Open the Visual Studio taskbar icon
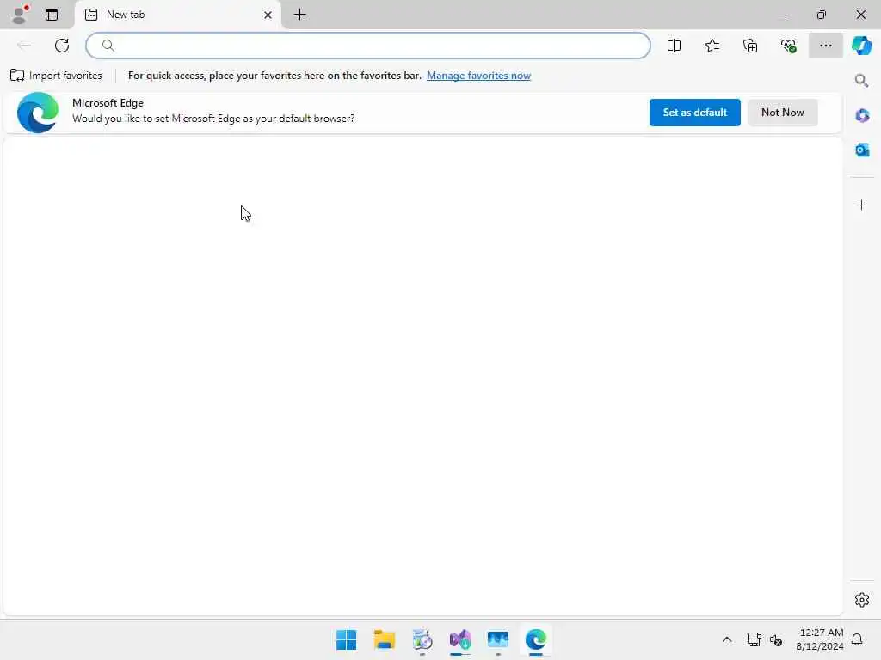 [460, 639]
